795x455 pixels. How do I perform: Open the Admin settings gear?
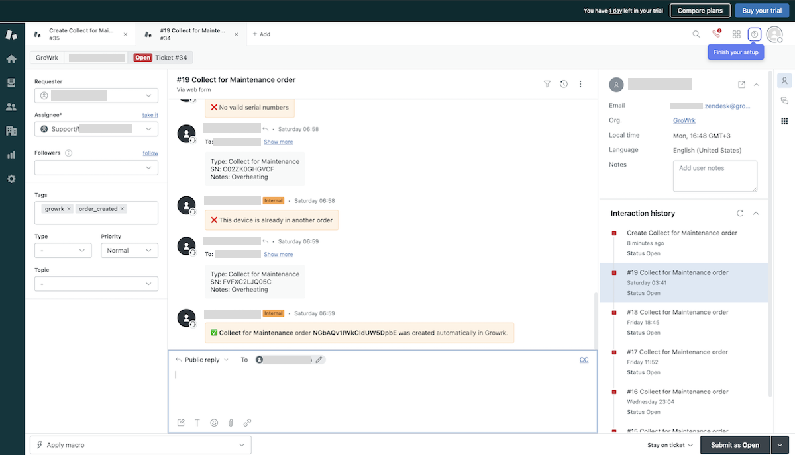(x=11, y=178)
